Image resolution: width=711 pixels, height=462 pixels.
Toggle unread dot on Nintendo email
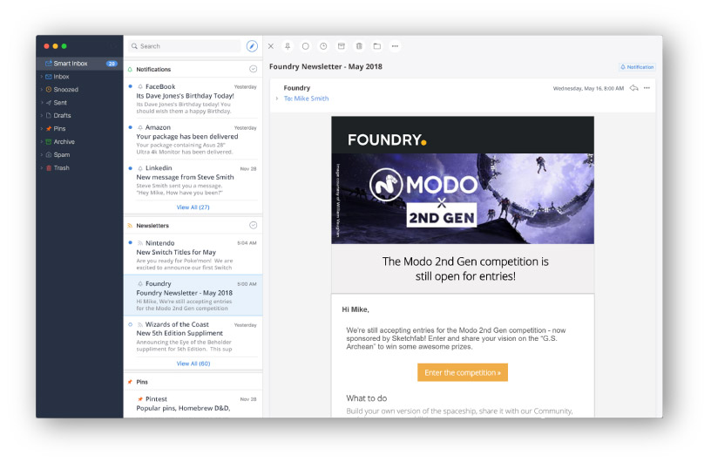coord(130,243)
